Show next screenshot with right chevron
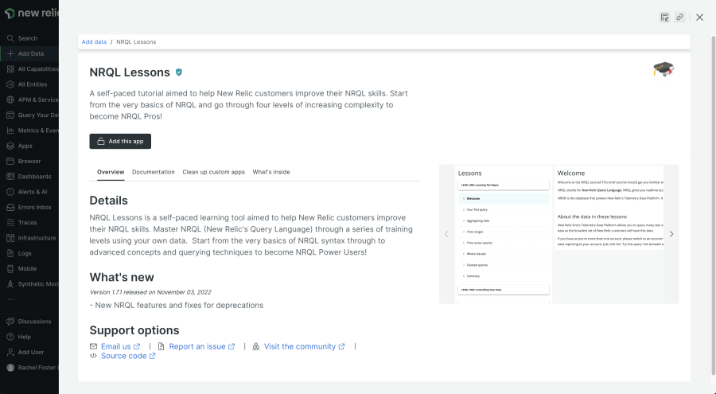This screenshot has width=716, height=394. [671, 234]
